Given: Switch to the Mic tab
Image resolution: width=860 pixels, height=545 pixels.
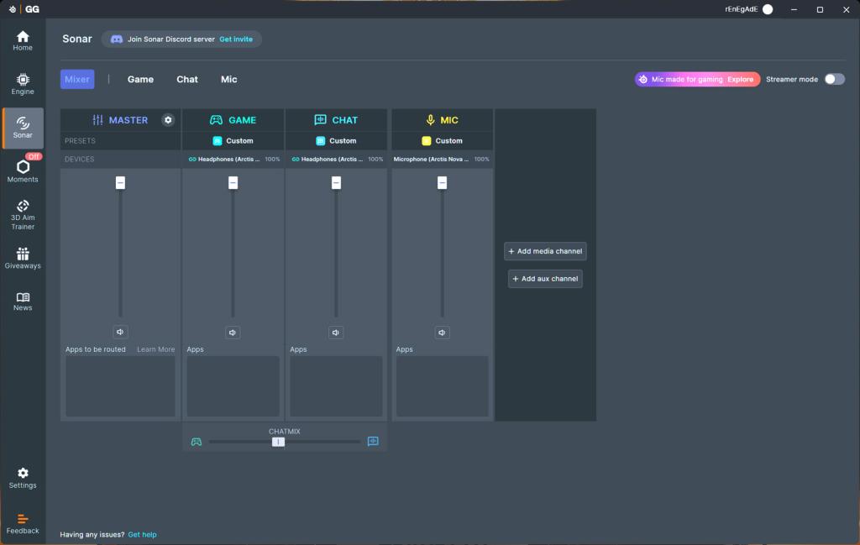Looking at the screenshot, I should [228, 79].
